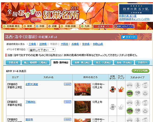Open 北海道・東北 region menu

(x=12, y=26)
